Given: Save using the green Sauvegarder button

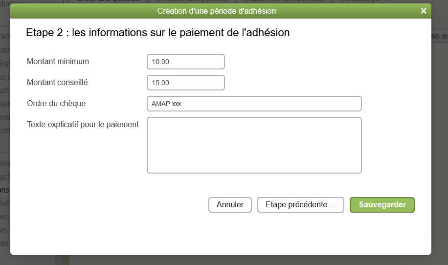Looking at the screenshot, I should click(x=382, y=205).
